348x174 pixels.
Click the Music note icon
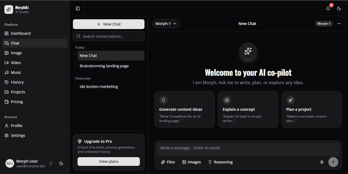tap(7, 72)
